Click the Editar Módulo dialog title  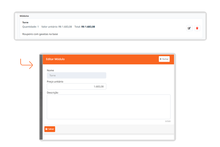55,59
